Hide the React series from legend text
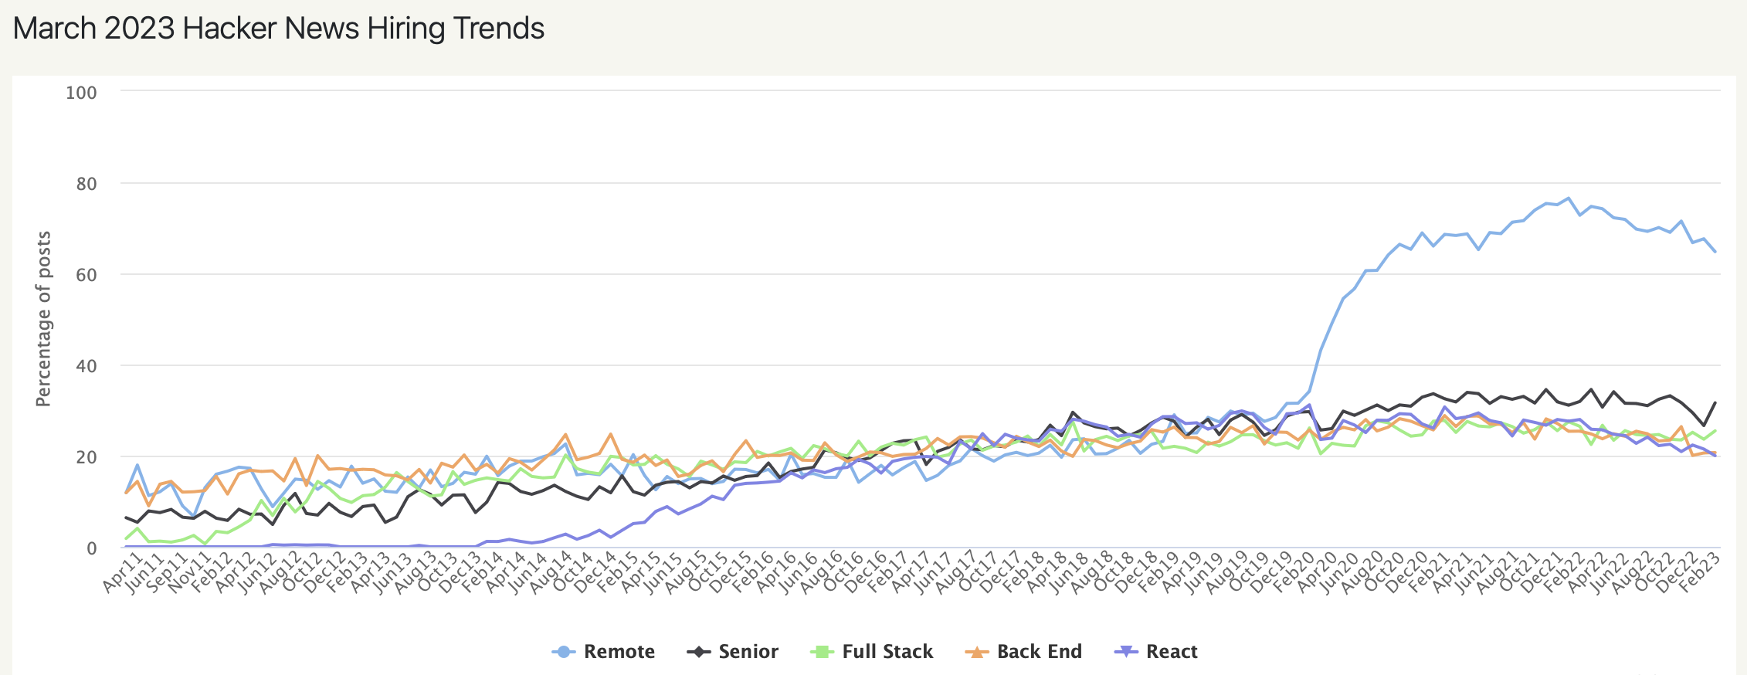This screenshot has width=1747, height=675. [x=1172, y=652]
